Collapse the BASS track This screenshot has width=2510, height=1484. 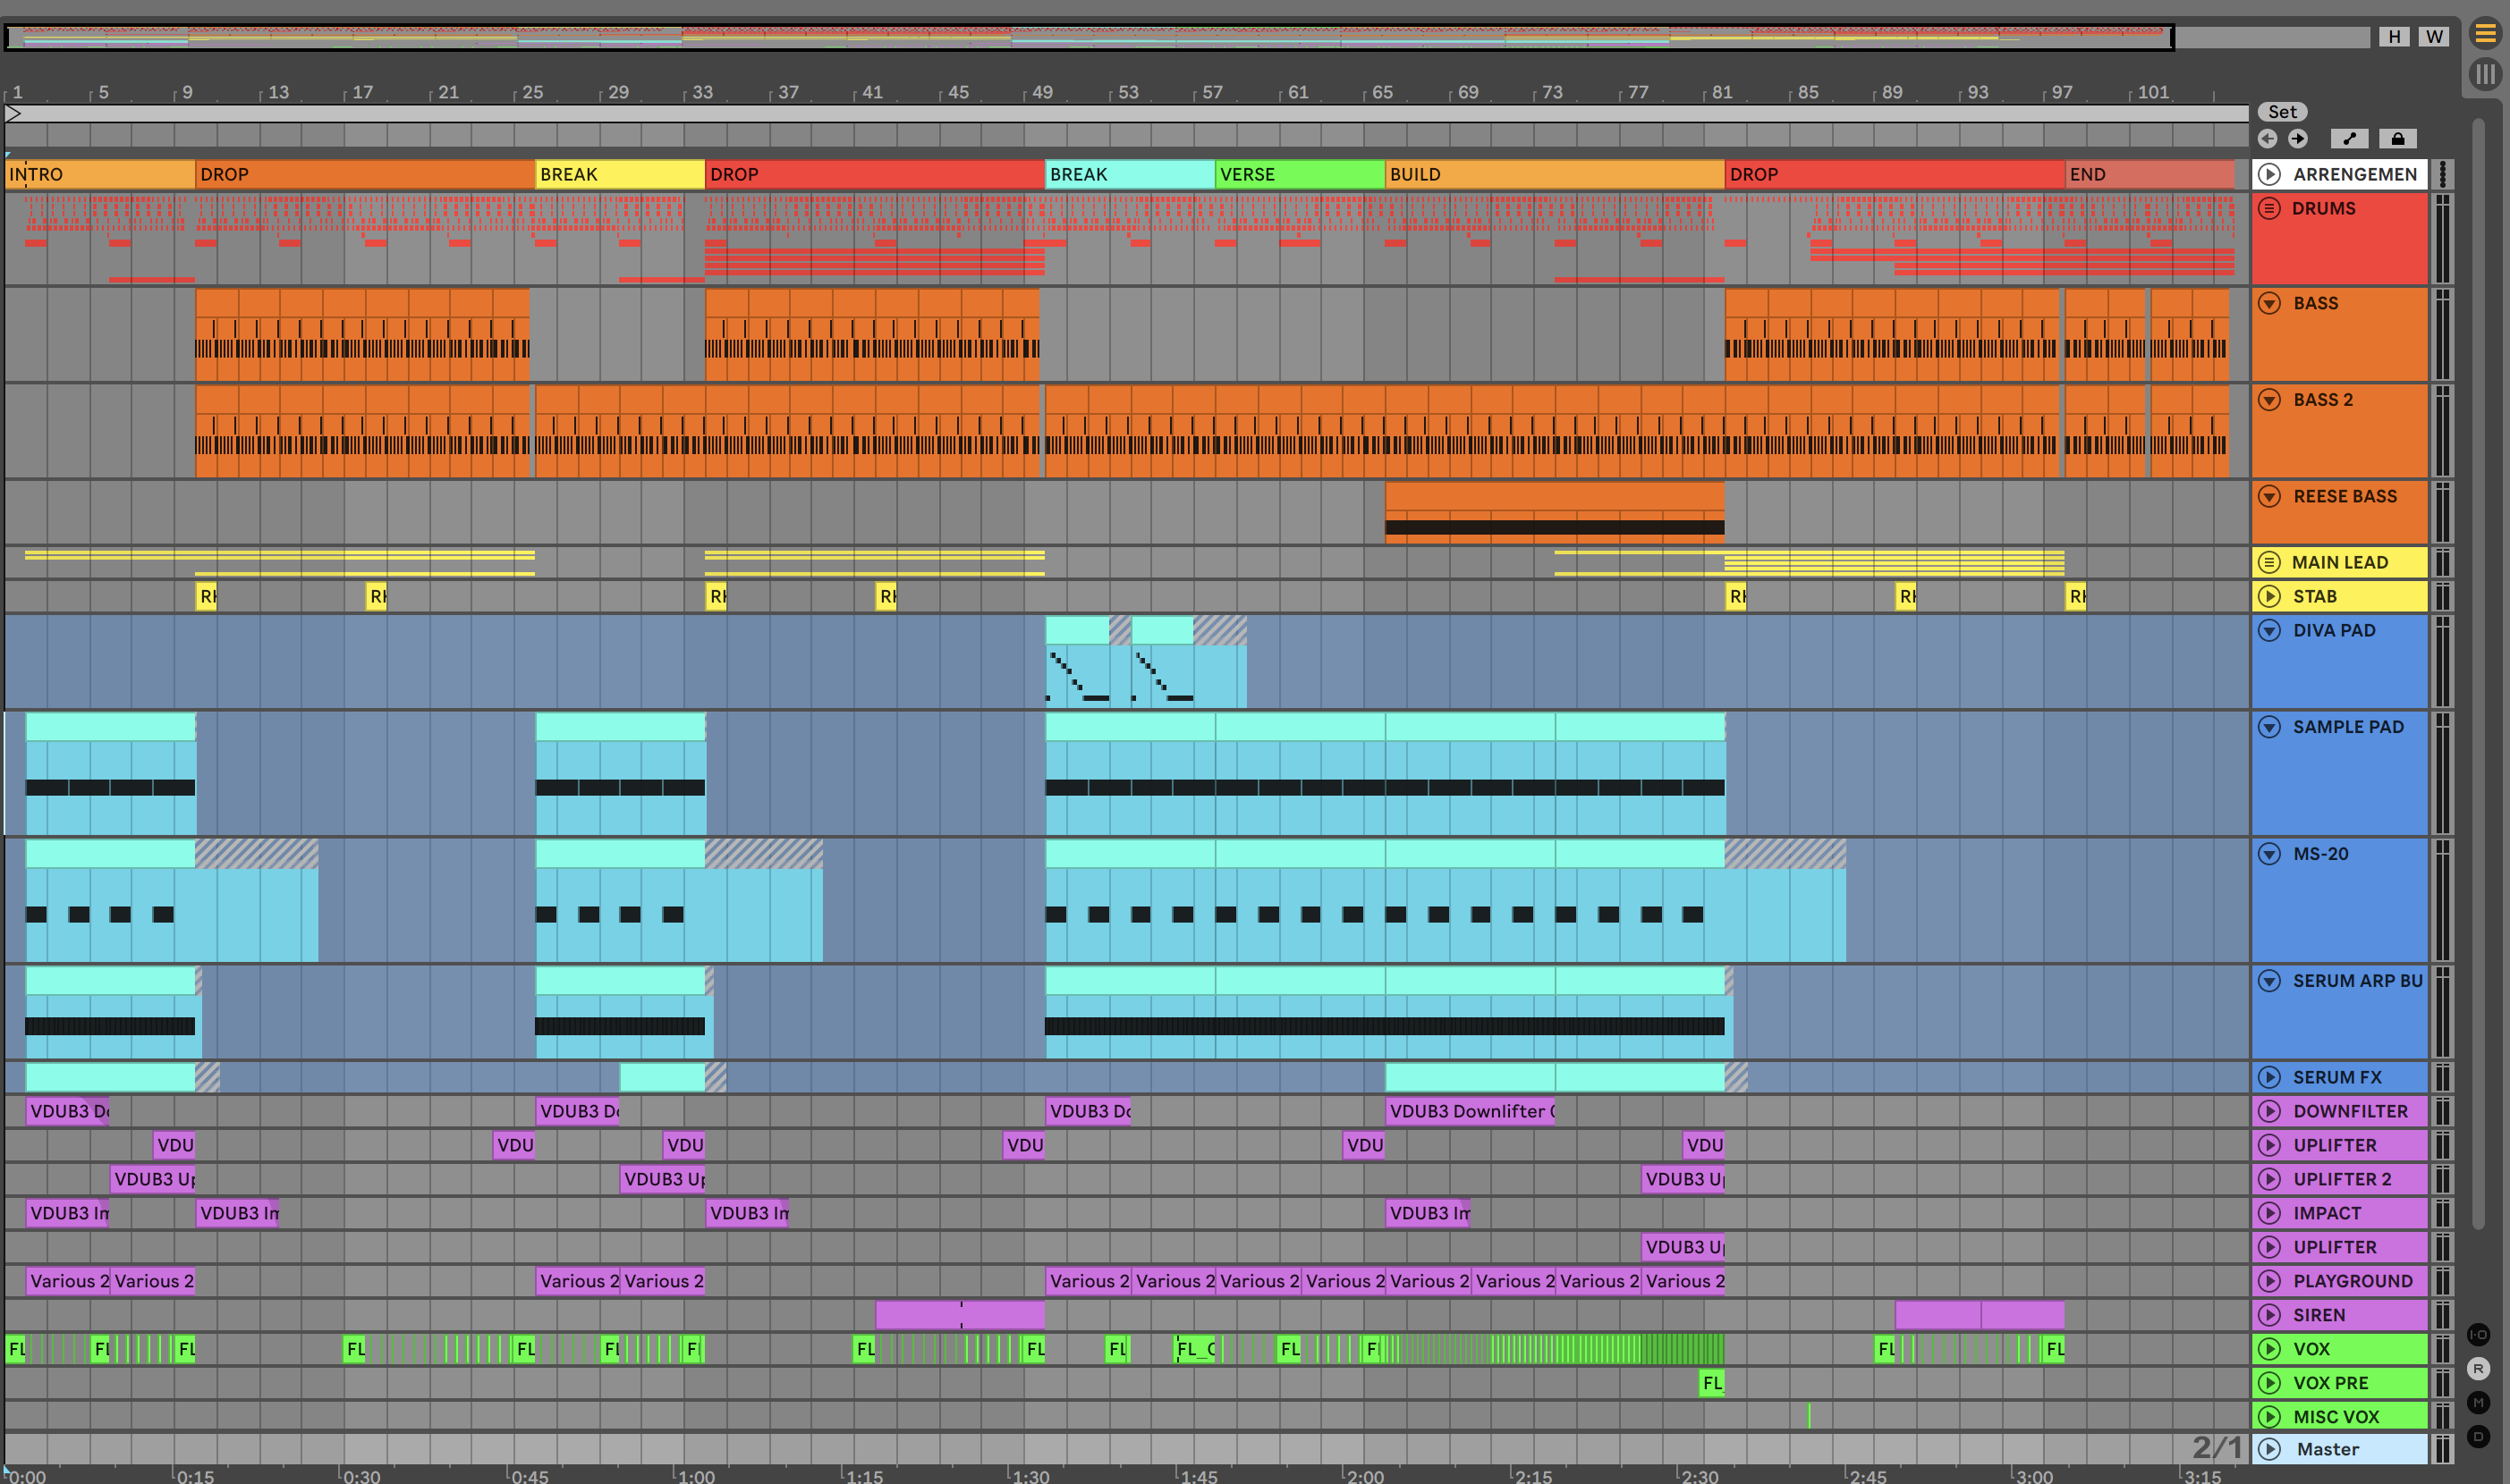click(2270, 304)
